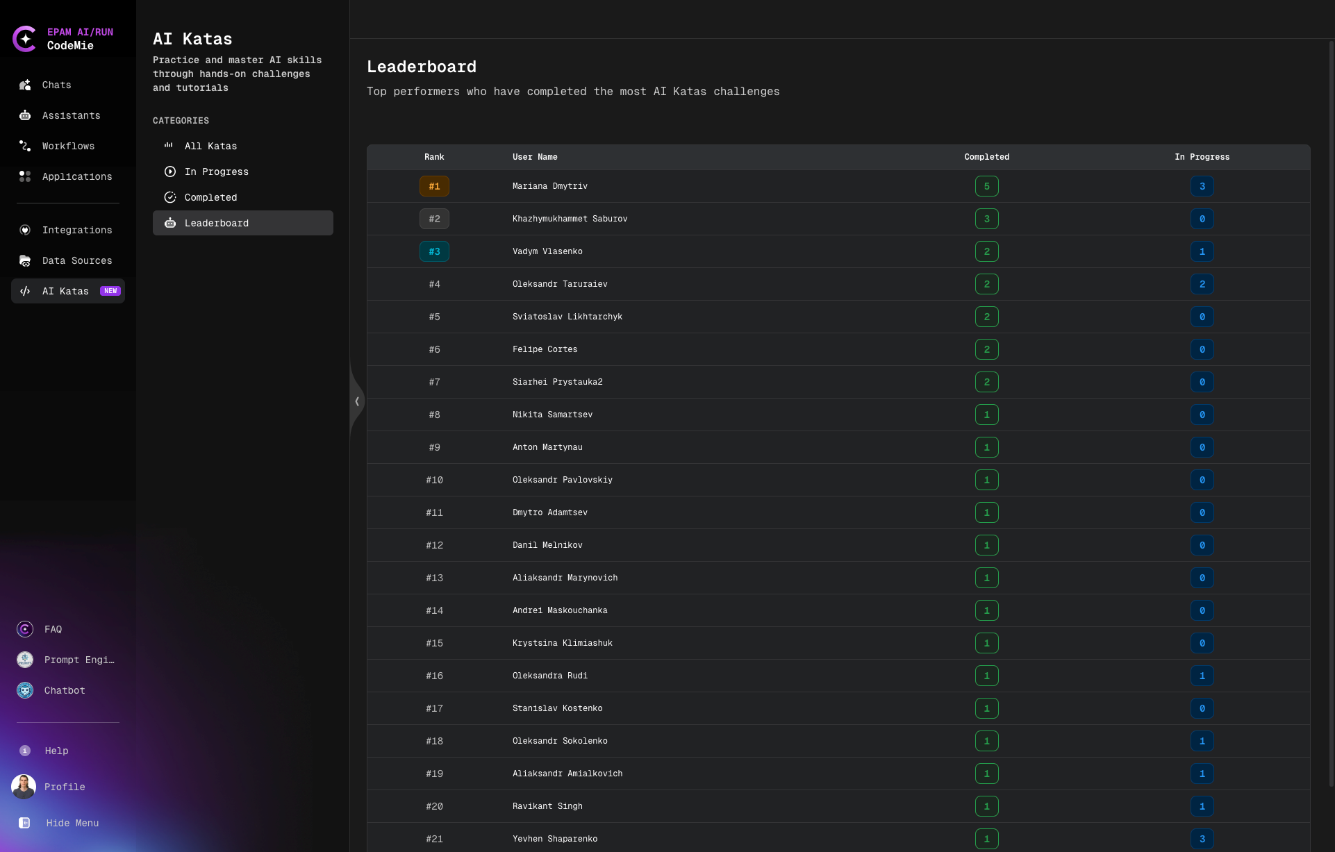
Task: Open the Integrations section
Action: [x=77, y=230]
